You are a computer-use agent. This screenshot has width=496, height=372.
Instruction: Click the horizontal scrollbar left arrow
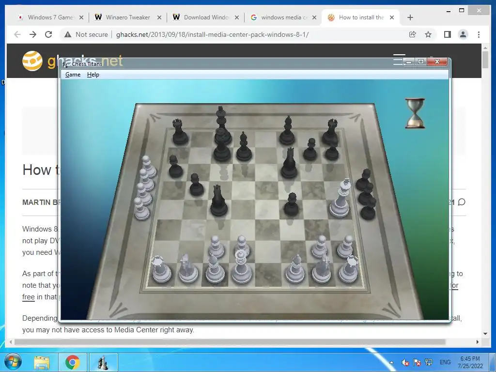pos(11,342)
